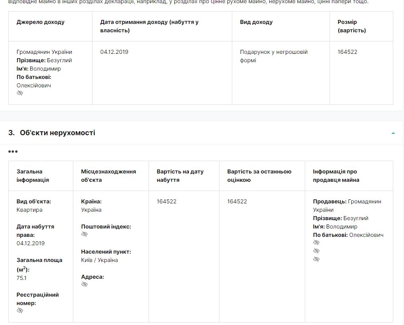Click the 'Джерело доходу' column header

pyautogui.click(x=40, y=22)
